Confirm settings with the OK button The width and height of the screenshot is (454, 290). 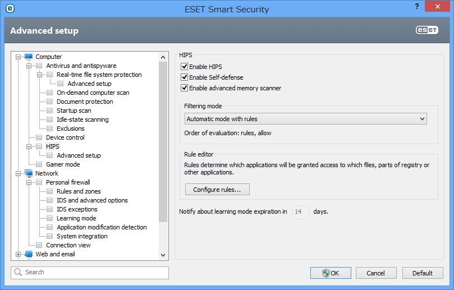click(x=331, y=273)
